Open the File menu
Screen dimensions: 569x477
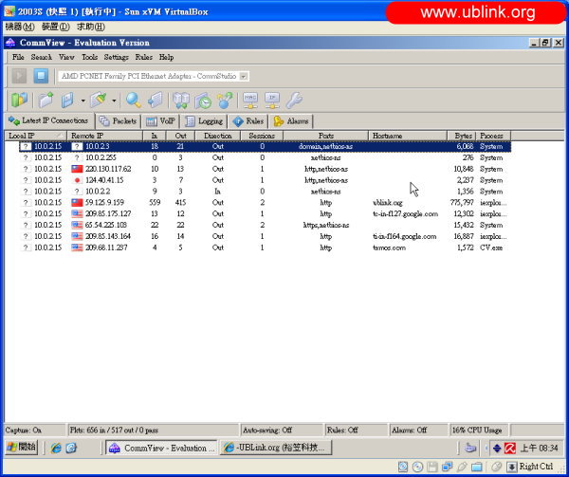click(x=18, y=57)
